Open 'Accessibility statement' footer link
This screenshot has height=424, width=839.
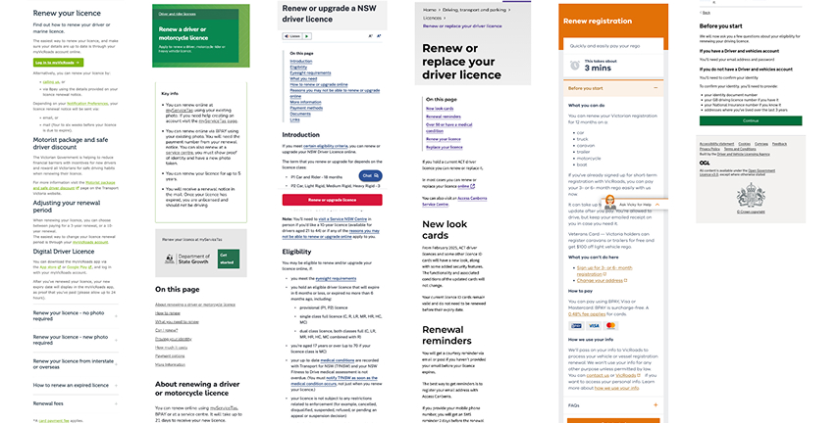716,144
